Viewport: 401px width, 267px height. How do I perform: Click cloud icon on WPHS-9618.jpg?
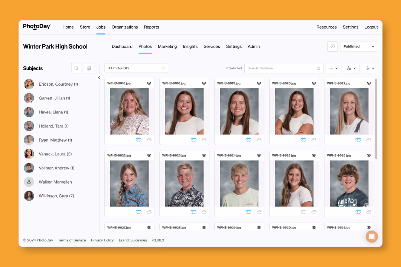point(204,139)
